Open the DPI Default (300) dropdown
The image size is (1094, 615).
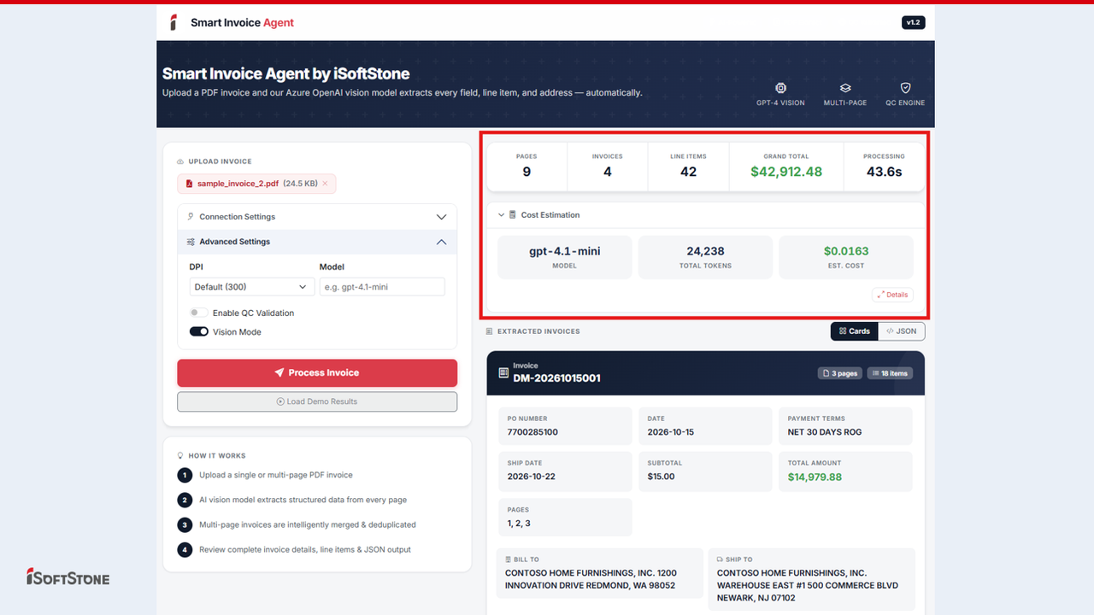[250, 287]
